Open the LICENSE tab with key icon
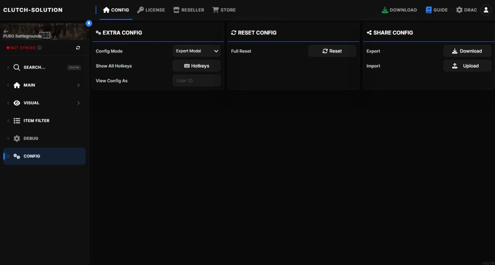Screen dimensions: 495x265 pos(151,10)
